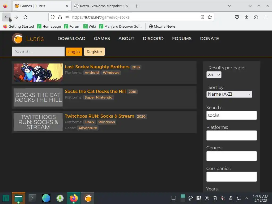Open the Pocket save button
Viewport: 272px width, 204px height.
click(x=237, y=17)
